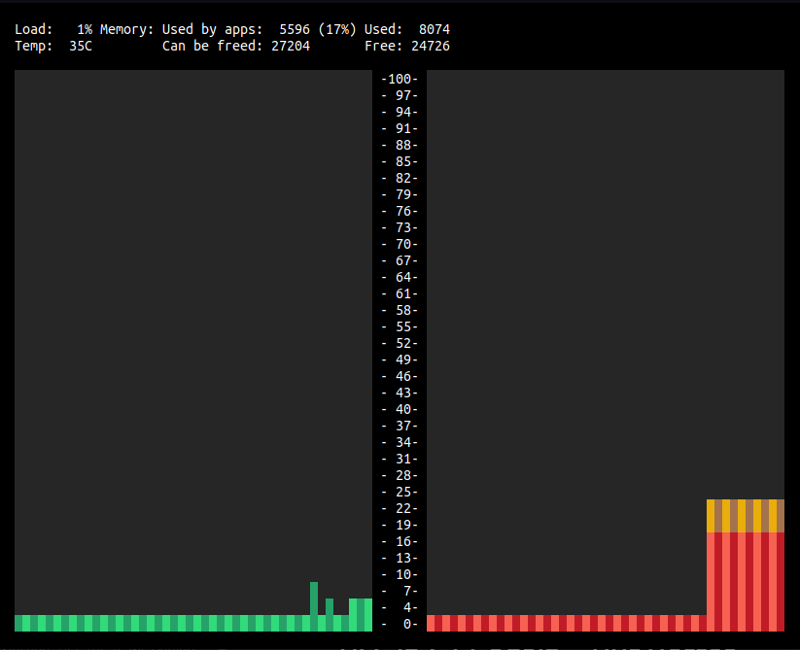This screenshot has height=650, width=800.
Task: Click the Memory label in the header
Action: (x=126, y=30)
